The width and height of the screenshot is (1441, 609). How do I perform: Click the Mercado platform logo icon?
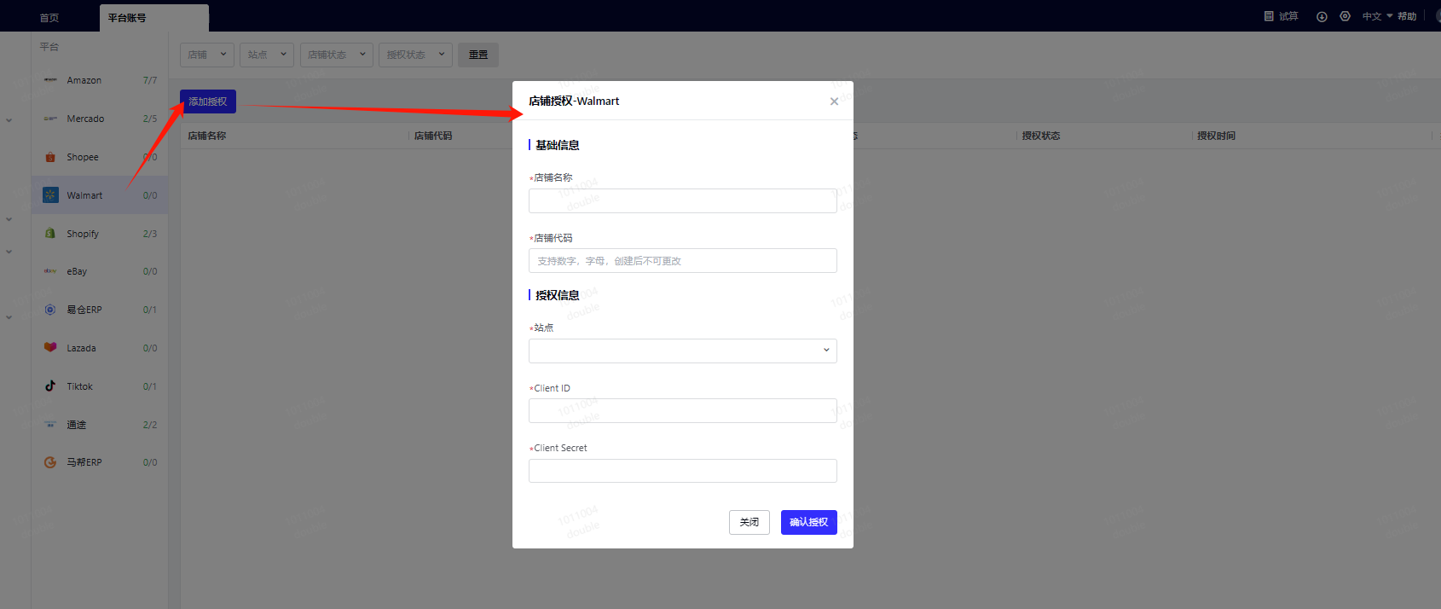click(50, 119)
